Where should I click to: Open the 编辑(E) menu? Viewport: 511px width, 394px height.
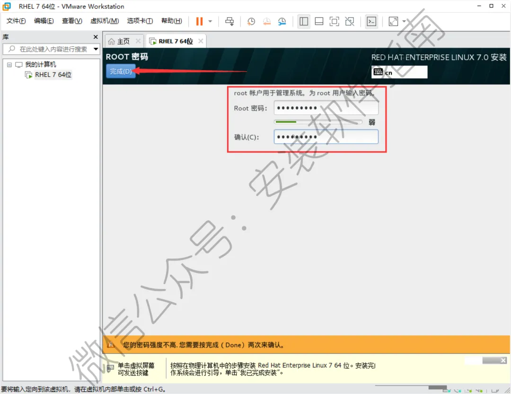pyautogui.click(x=44, y=21)
